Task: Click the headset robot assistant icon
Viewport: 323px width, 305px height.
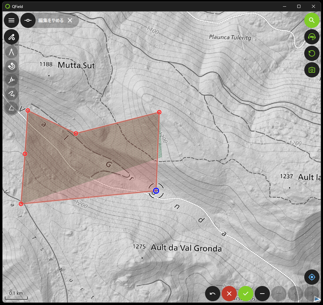Action: (312, 37)
